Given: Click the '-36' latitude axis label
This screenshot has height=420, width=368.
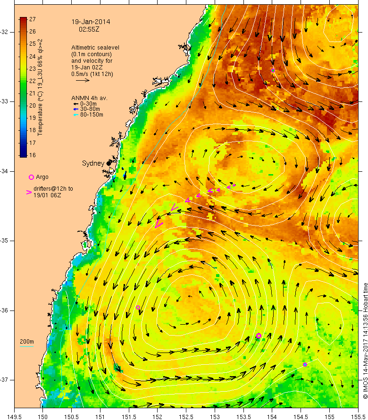Looking at the screenshot, I should pos(4,311).
